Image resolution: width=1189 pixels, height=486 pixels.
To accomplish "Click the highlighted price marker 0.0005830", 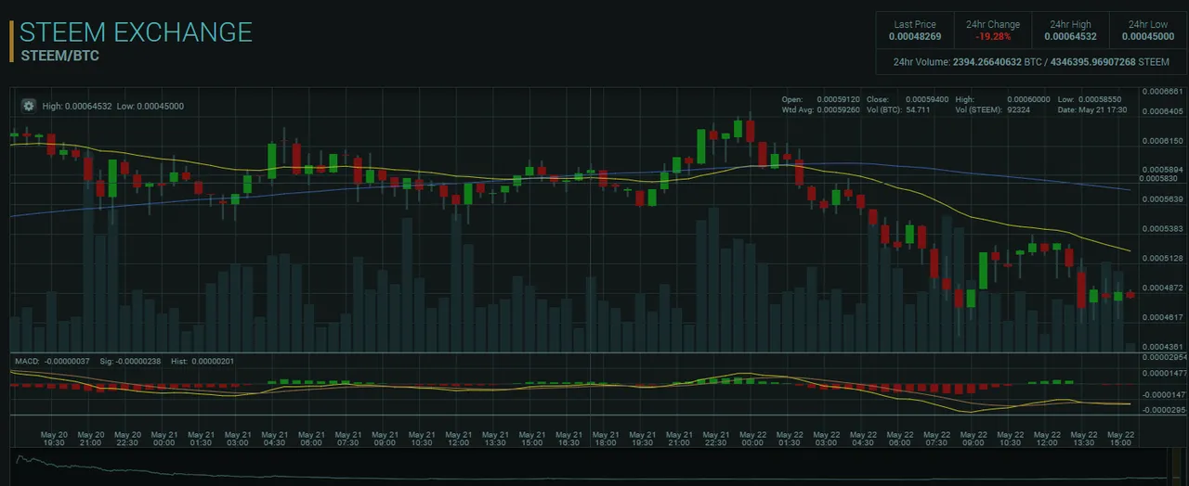I will click(1158, 178).
